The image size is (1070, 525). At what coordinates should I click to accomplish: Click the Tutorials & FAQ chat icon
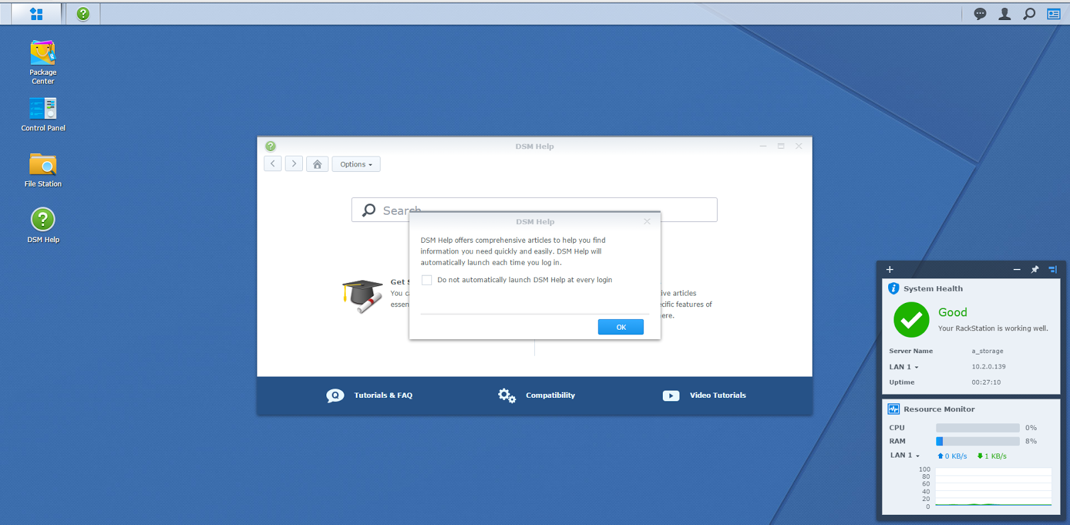(x=335, y=395)
